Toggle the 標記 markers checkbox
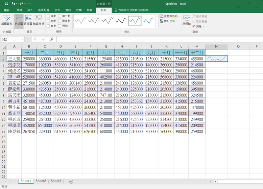 point(60,26)
